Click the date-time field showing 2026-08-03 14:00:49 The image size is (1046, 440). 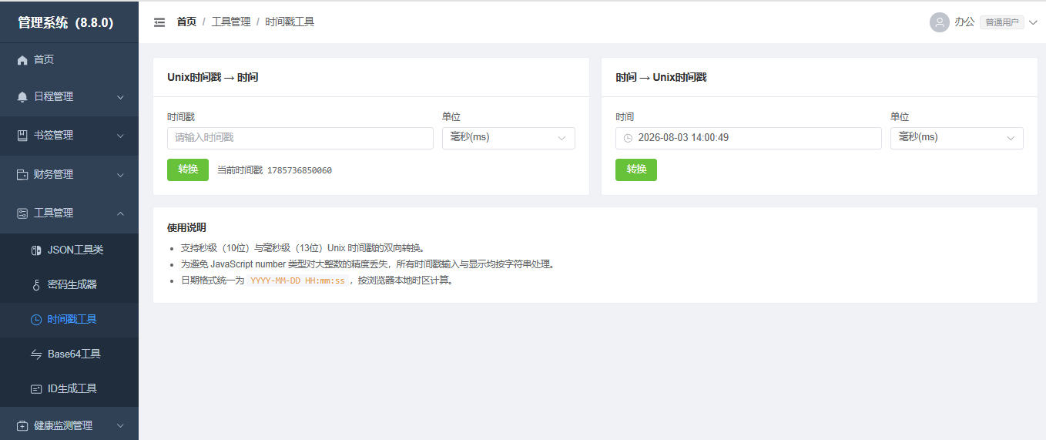click(x=749, y=138)
